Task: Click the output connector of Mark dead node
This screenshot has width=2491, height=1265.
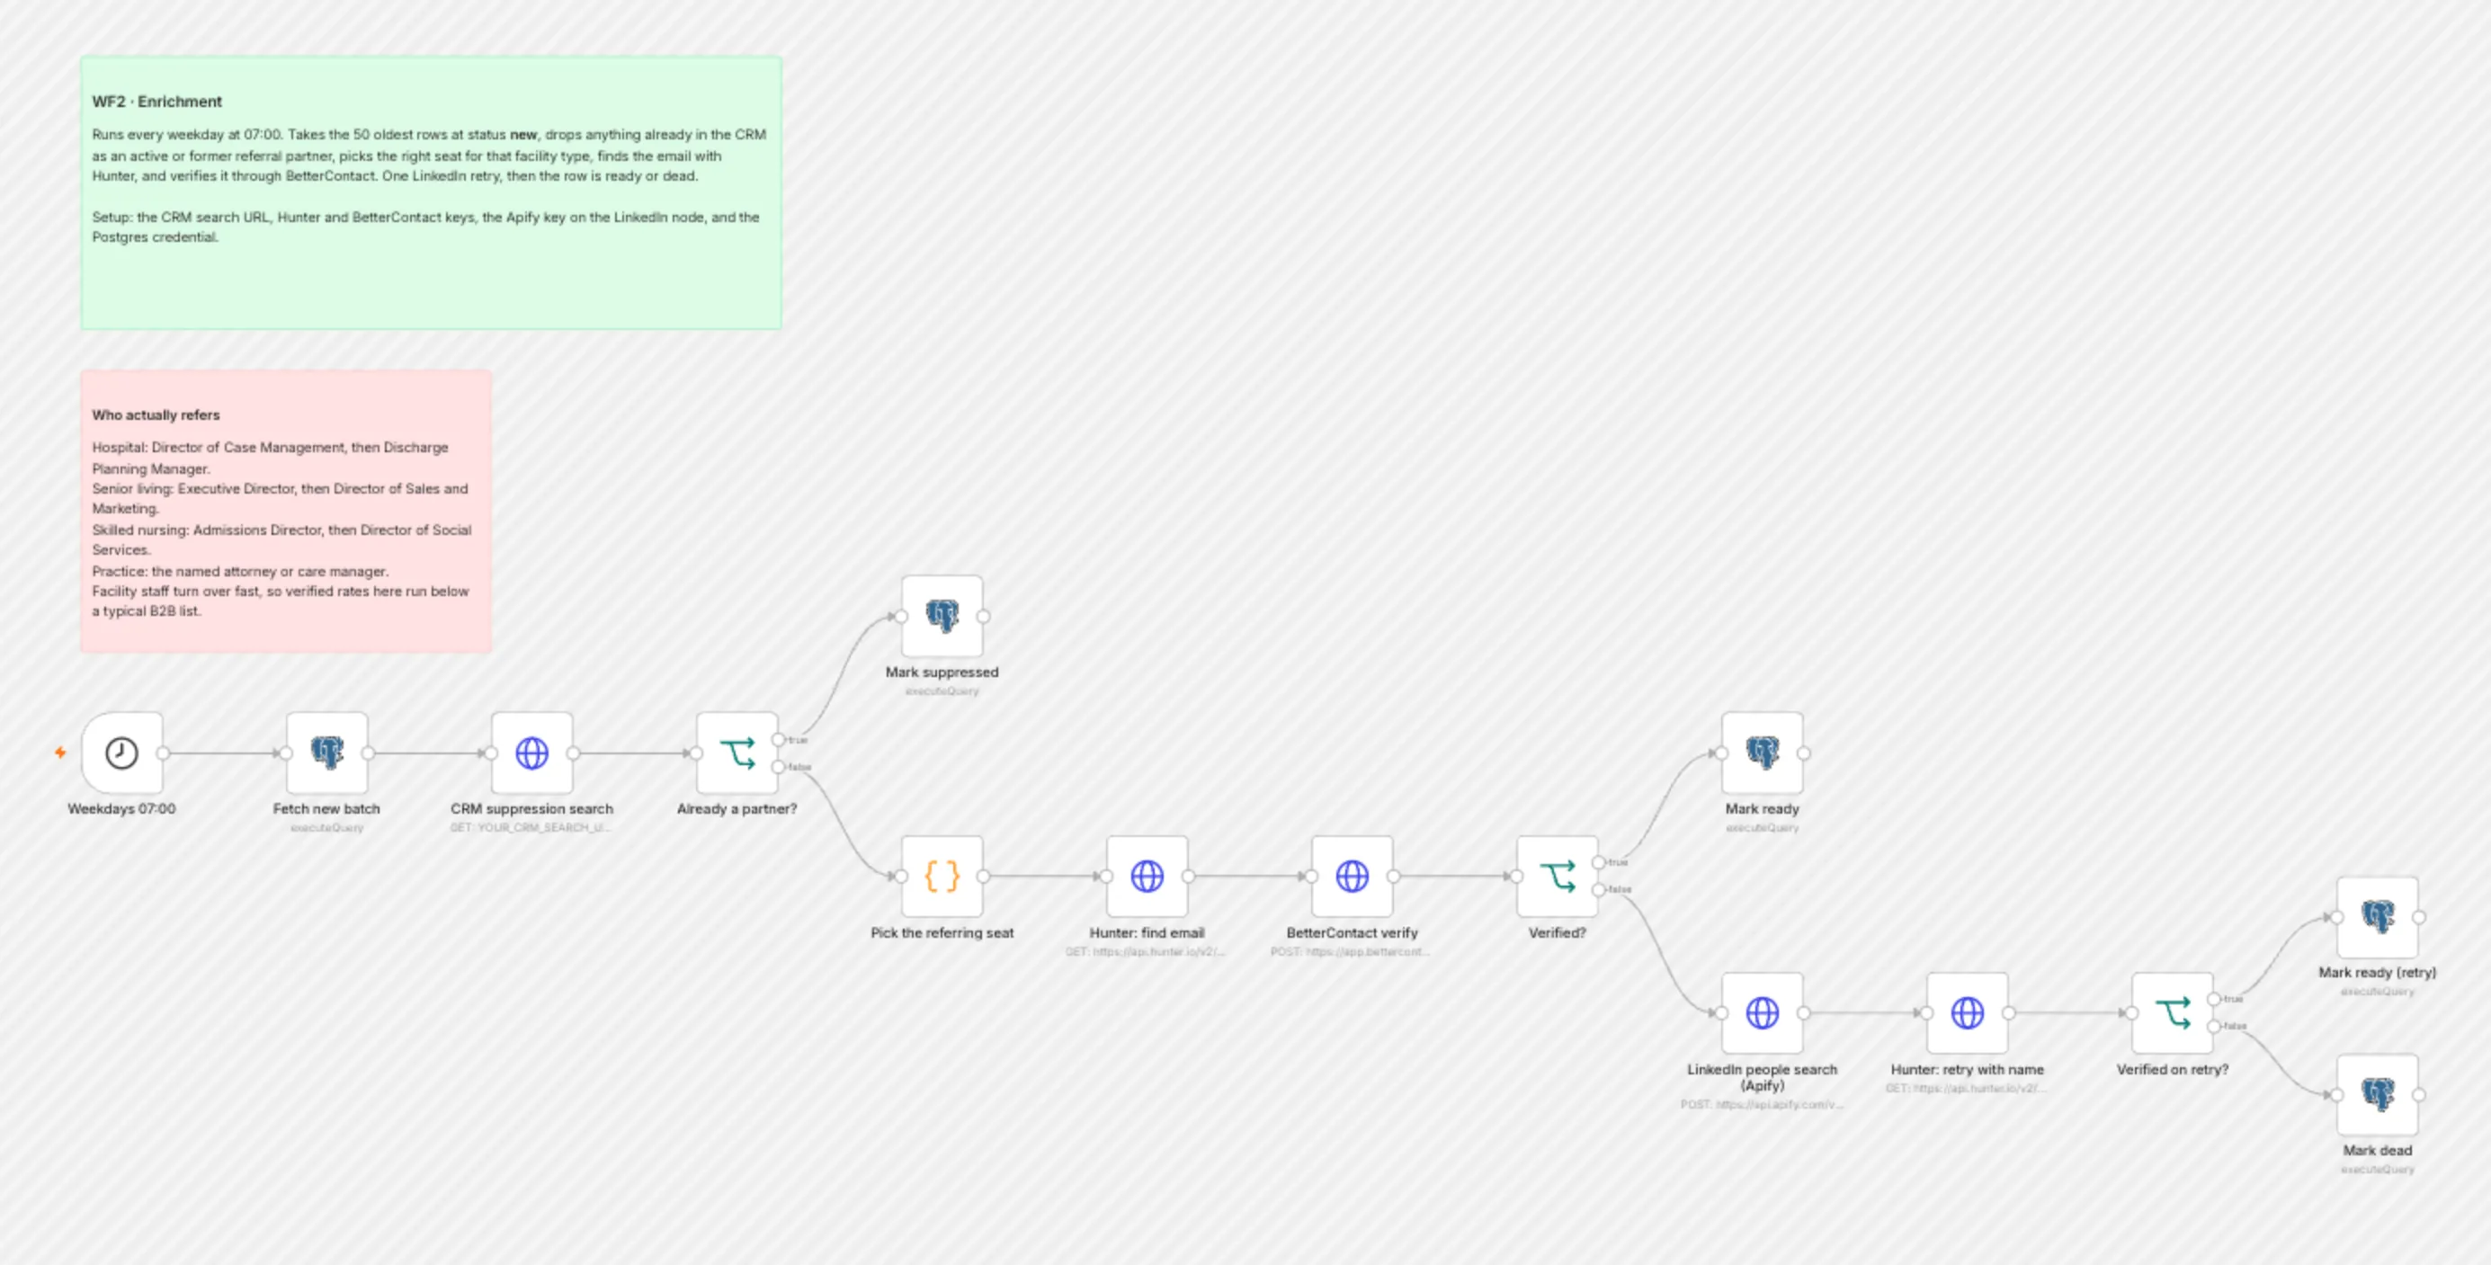Action: tap(2418, 1095)
